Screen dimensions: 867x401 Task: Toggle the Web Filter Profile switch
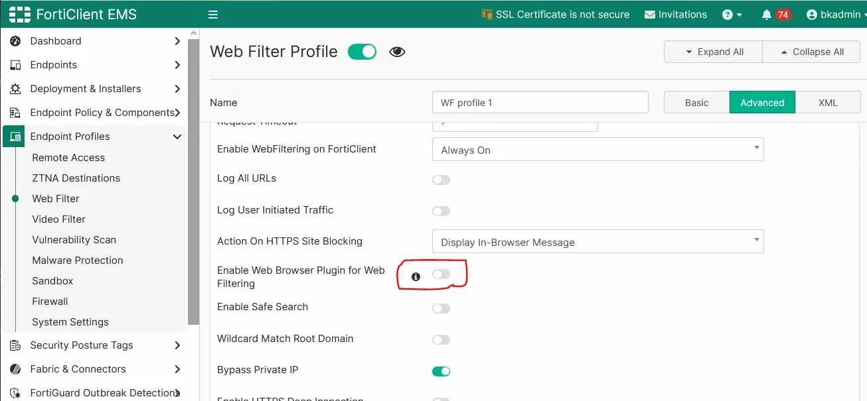362,52
